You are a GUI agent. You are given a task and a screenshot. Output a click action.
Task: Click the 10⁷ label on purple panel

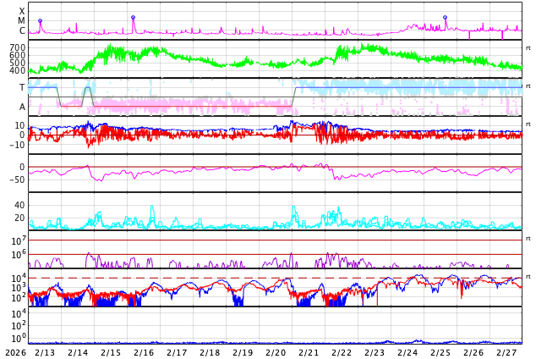pyautogui.click(x=19, y=242)
